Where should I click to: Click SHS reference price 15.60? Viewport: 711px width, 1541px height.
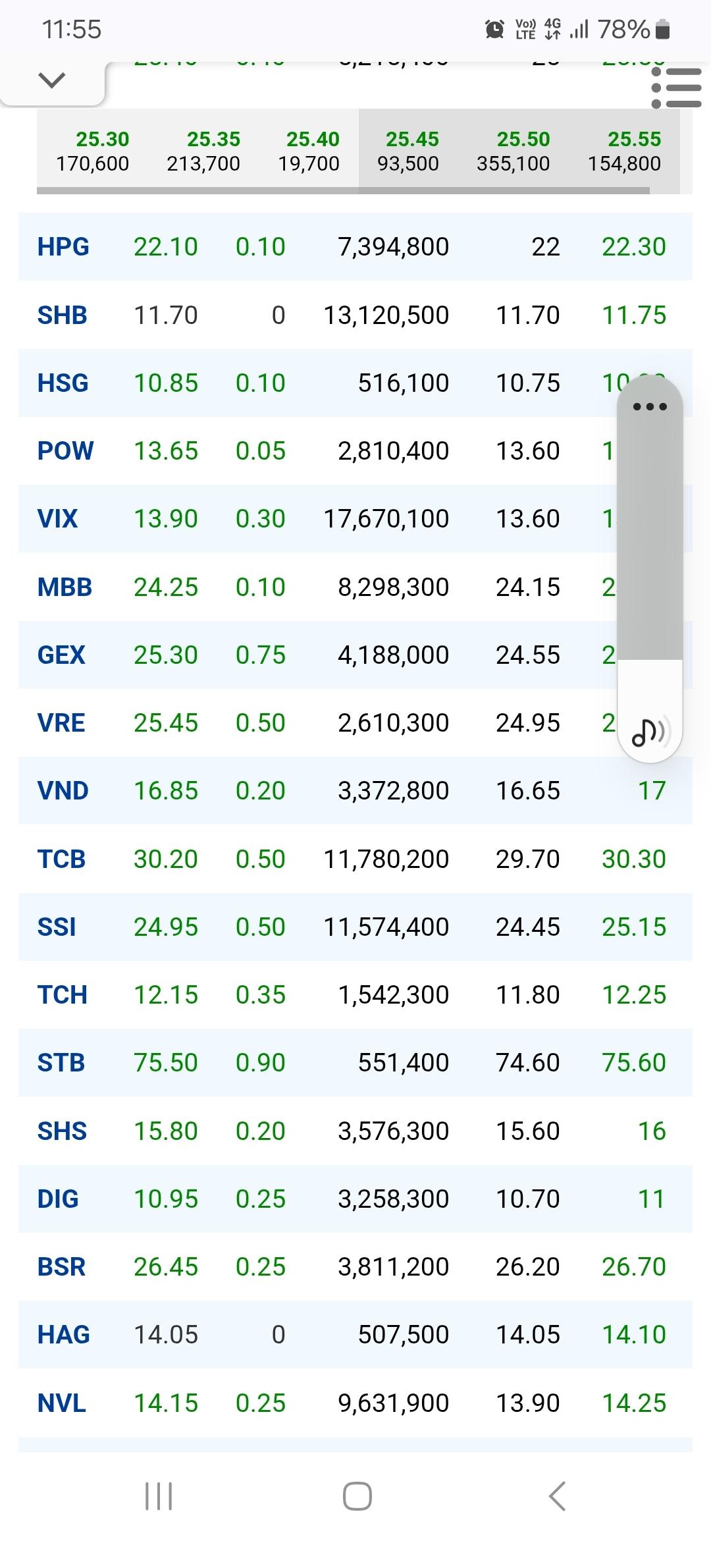(x=528, y=1131)
